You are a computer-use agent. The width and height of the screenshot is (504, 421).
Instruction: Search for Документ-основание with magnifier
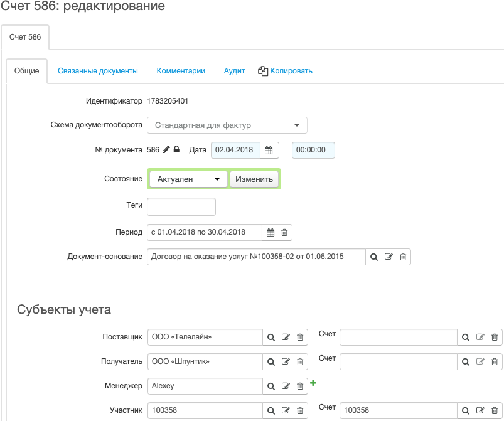[x=374, y=257]
